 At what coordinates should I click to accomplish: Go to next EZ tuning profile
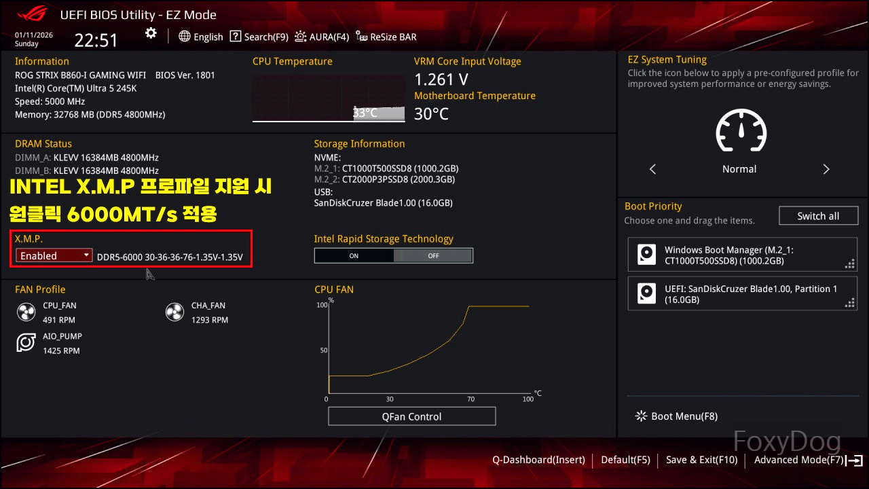click(826, 169)
